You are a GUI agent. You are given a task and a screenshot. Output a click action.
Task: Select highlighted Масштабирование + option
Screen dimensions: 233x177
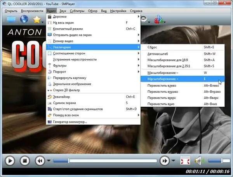coord(183,79)
